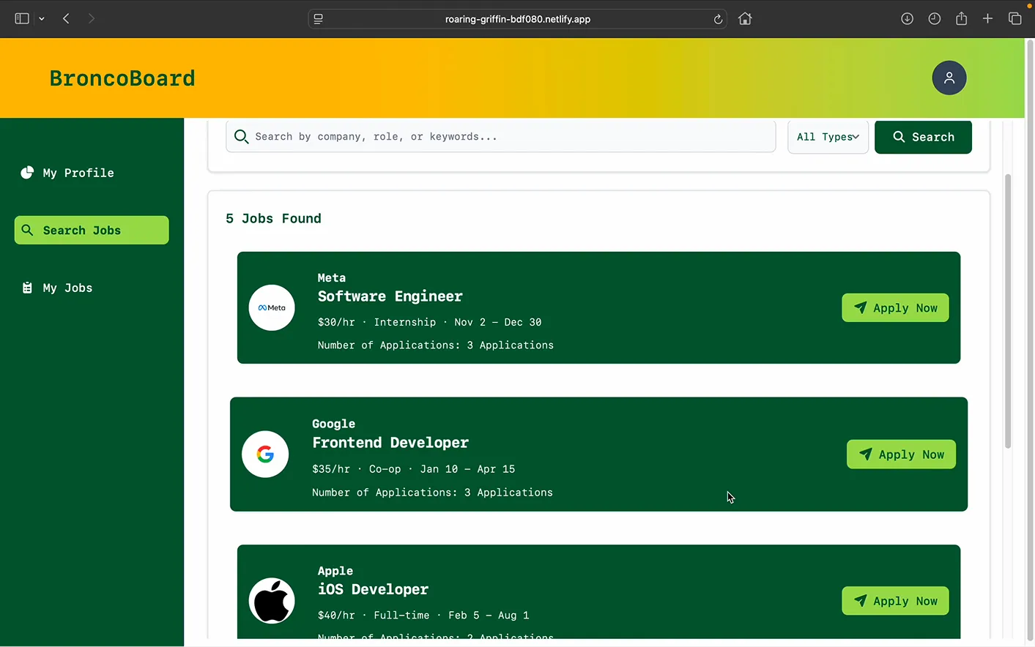Open My Jobs via its briefcase icon

tap(27, 288)
